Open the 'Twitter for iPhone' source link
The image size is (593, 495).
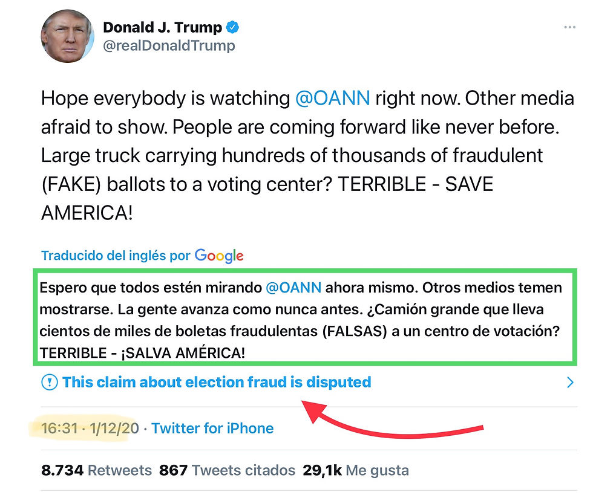pyautogui.click(x=212, y=429)
